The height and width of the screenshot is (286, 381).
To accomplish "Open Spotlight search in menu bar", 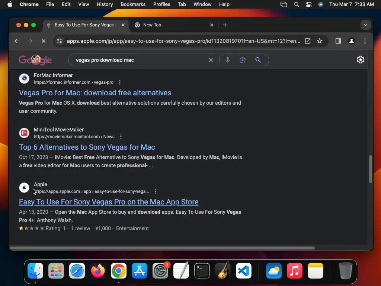I will tap(297, 4).
